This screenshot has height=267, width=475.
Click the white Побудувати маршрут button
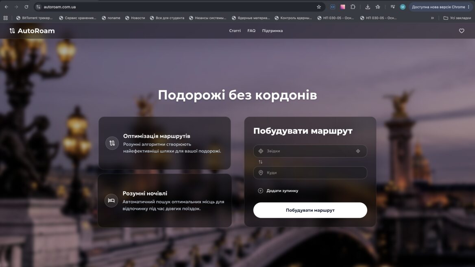tap(310, 210)
